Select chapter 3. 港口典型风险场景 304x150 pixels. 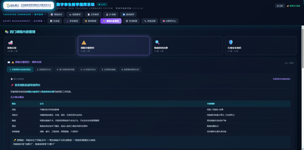[x=66, y=69]
